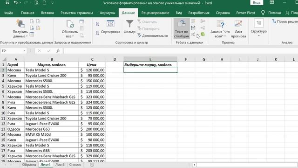Open Data Validation icon

pos(193,35)
